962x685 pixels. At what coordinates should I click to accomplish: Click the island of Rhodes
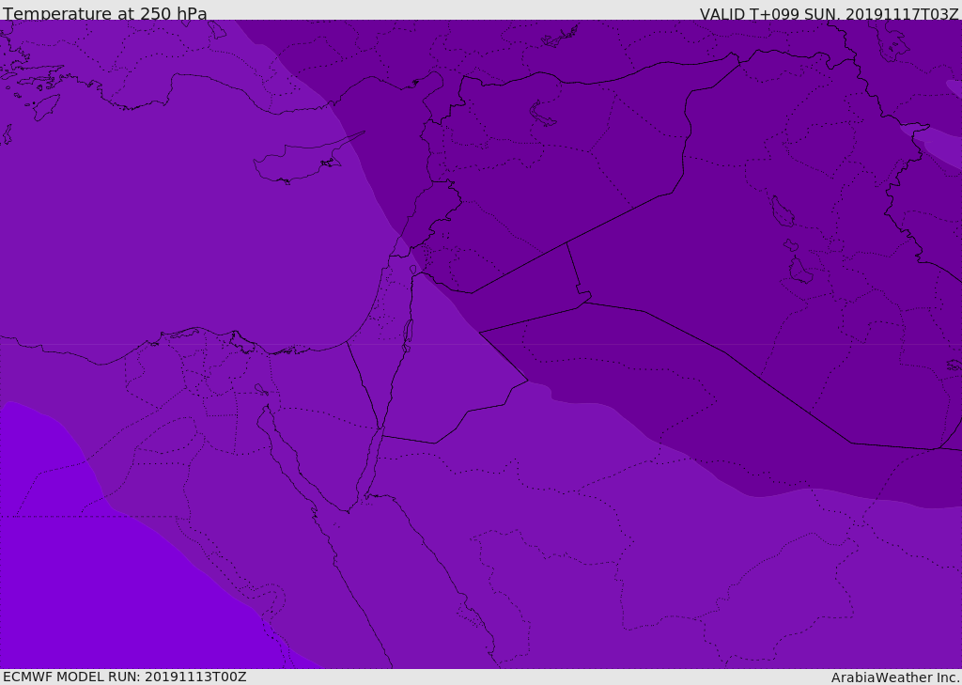click(46, 107)
